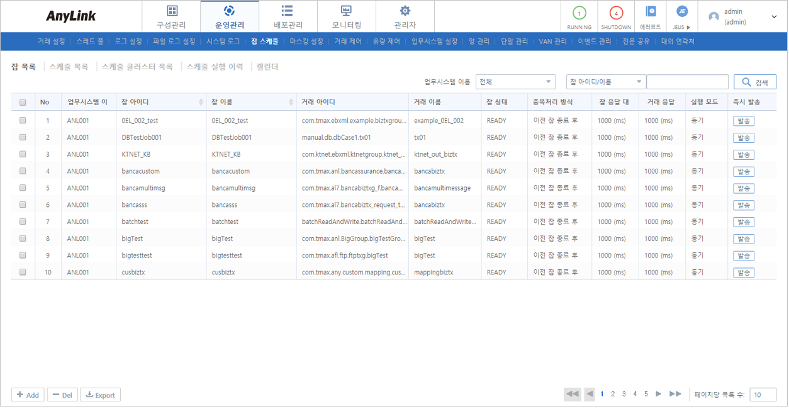The width and height of the screenshot is (789, 409).
Task: Select the checkbox for batchtest row
Action: click(23, 221)
